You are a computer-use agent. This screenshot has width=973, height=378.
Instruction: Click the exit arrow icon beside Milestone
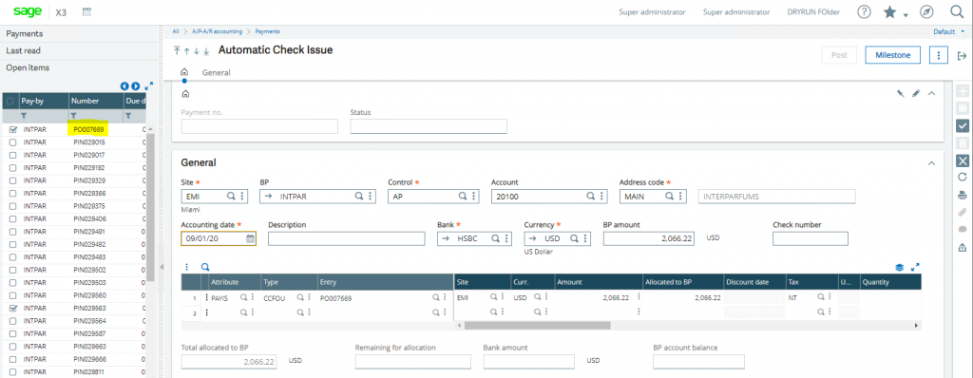click(x=962, y=55)
